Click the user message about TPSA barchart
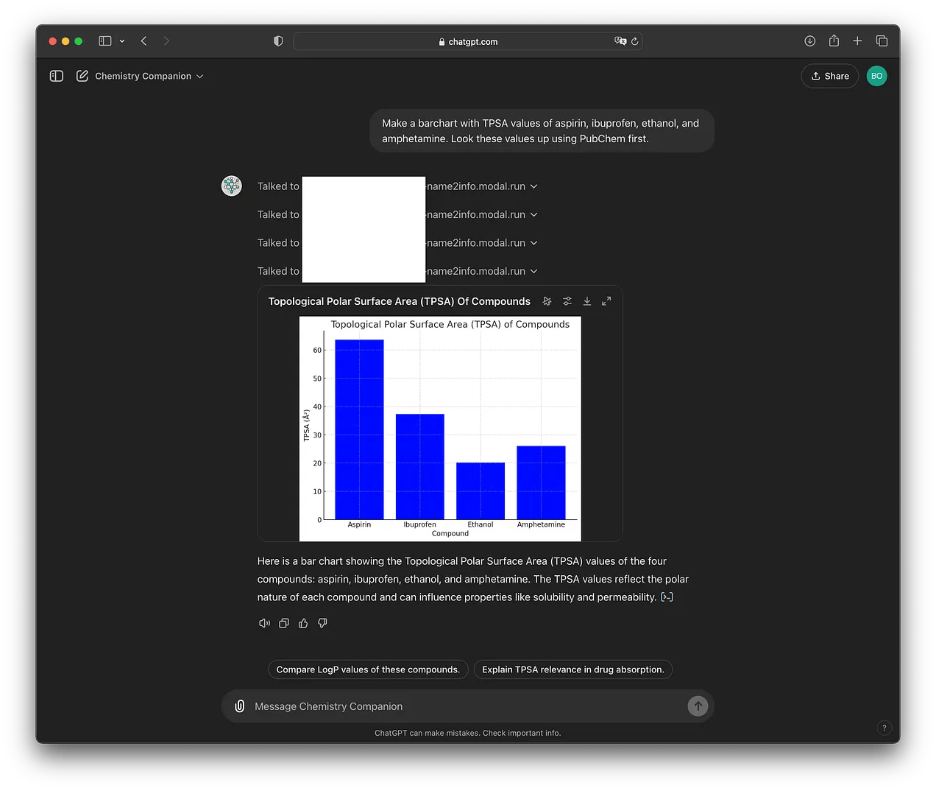 tap(542, 131)
